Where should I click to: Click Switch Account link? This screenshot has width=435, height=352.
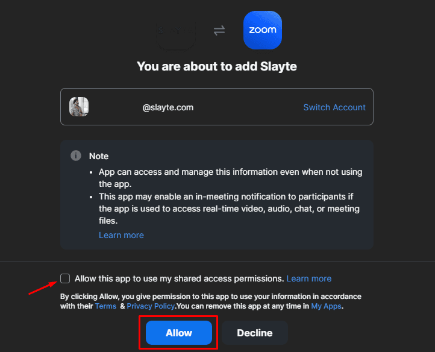(334, 107)
